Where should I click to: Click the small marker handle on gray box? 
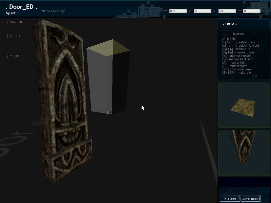point(108,112)
